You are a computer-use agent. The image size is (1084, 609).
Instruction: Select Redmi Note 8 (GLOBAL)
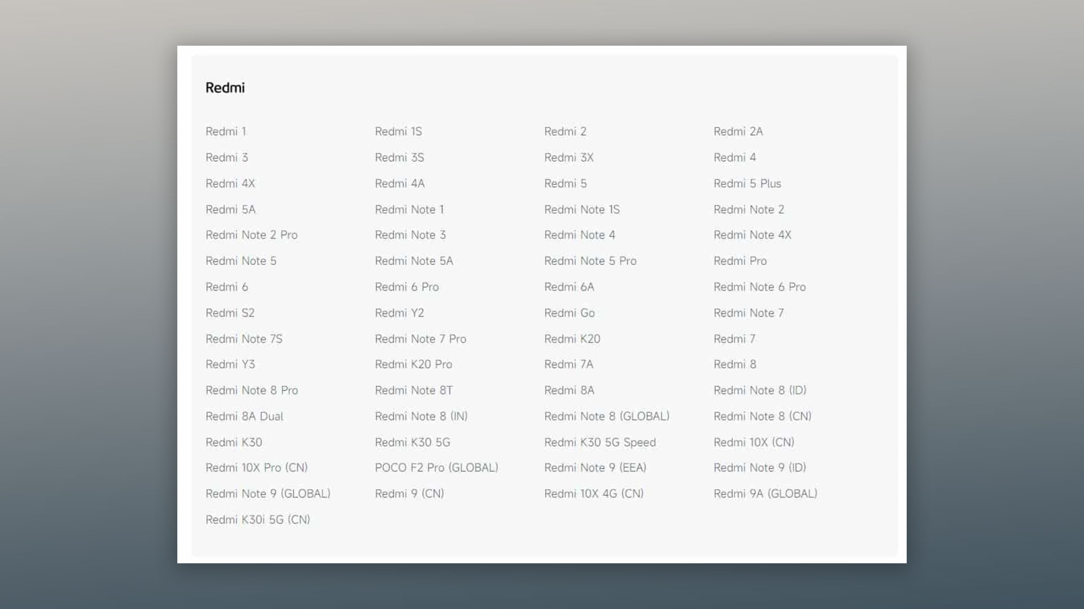[x=607, y=416]
